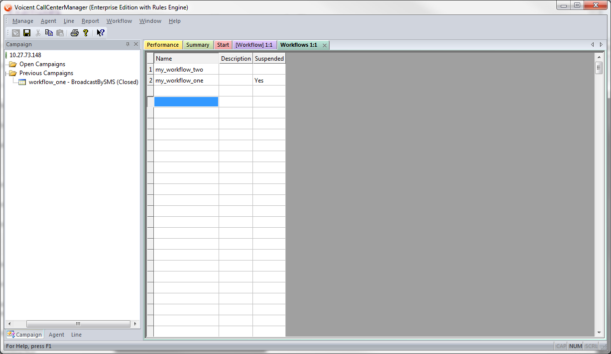Open the Manage menu
The width and height of the screenshot is (611, 354).
pos(23,21)
